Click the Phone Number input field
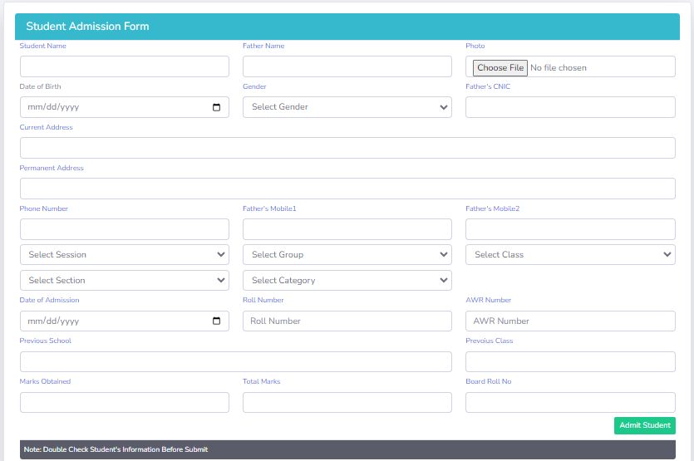 124,229
